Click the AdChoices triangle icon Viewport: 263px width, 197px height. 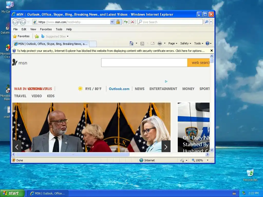tap(166, 81)
